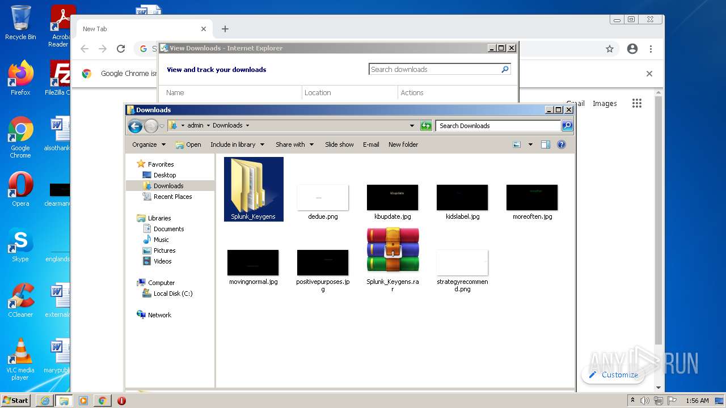Open Include in library menu
This screenshot has height=408, width=726.
pos(237,144)
